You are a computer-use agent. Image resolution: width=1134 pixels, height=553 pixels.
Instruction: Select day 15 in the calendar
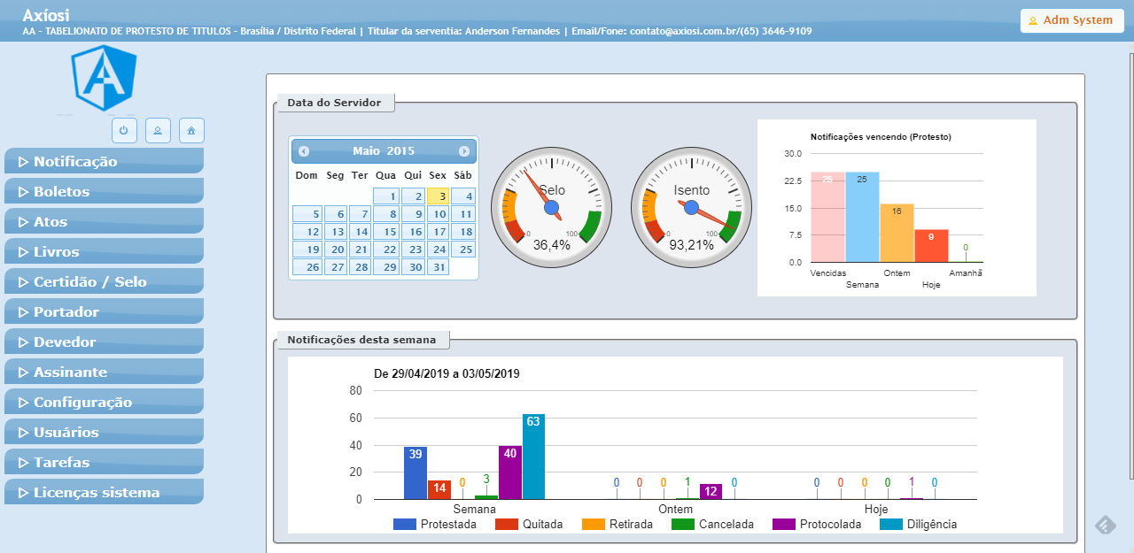[386, 232]
